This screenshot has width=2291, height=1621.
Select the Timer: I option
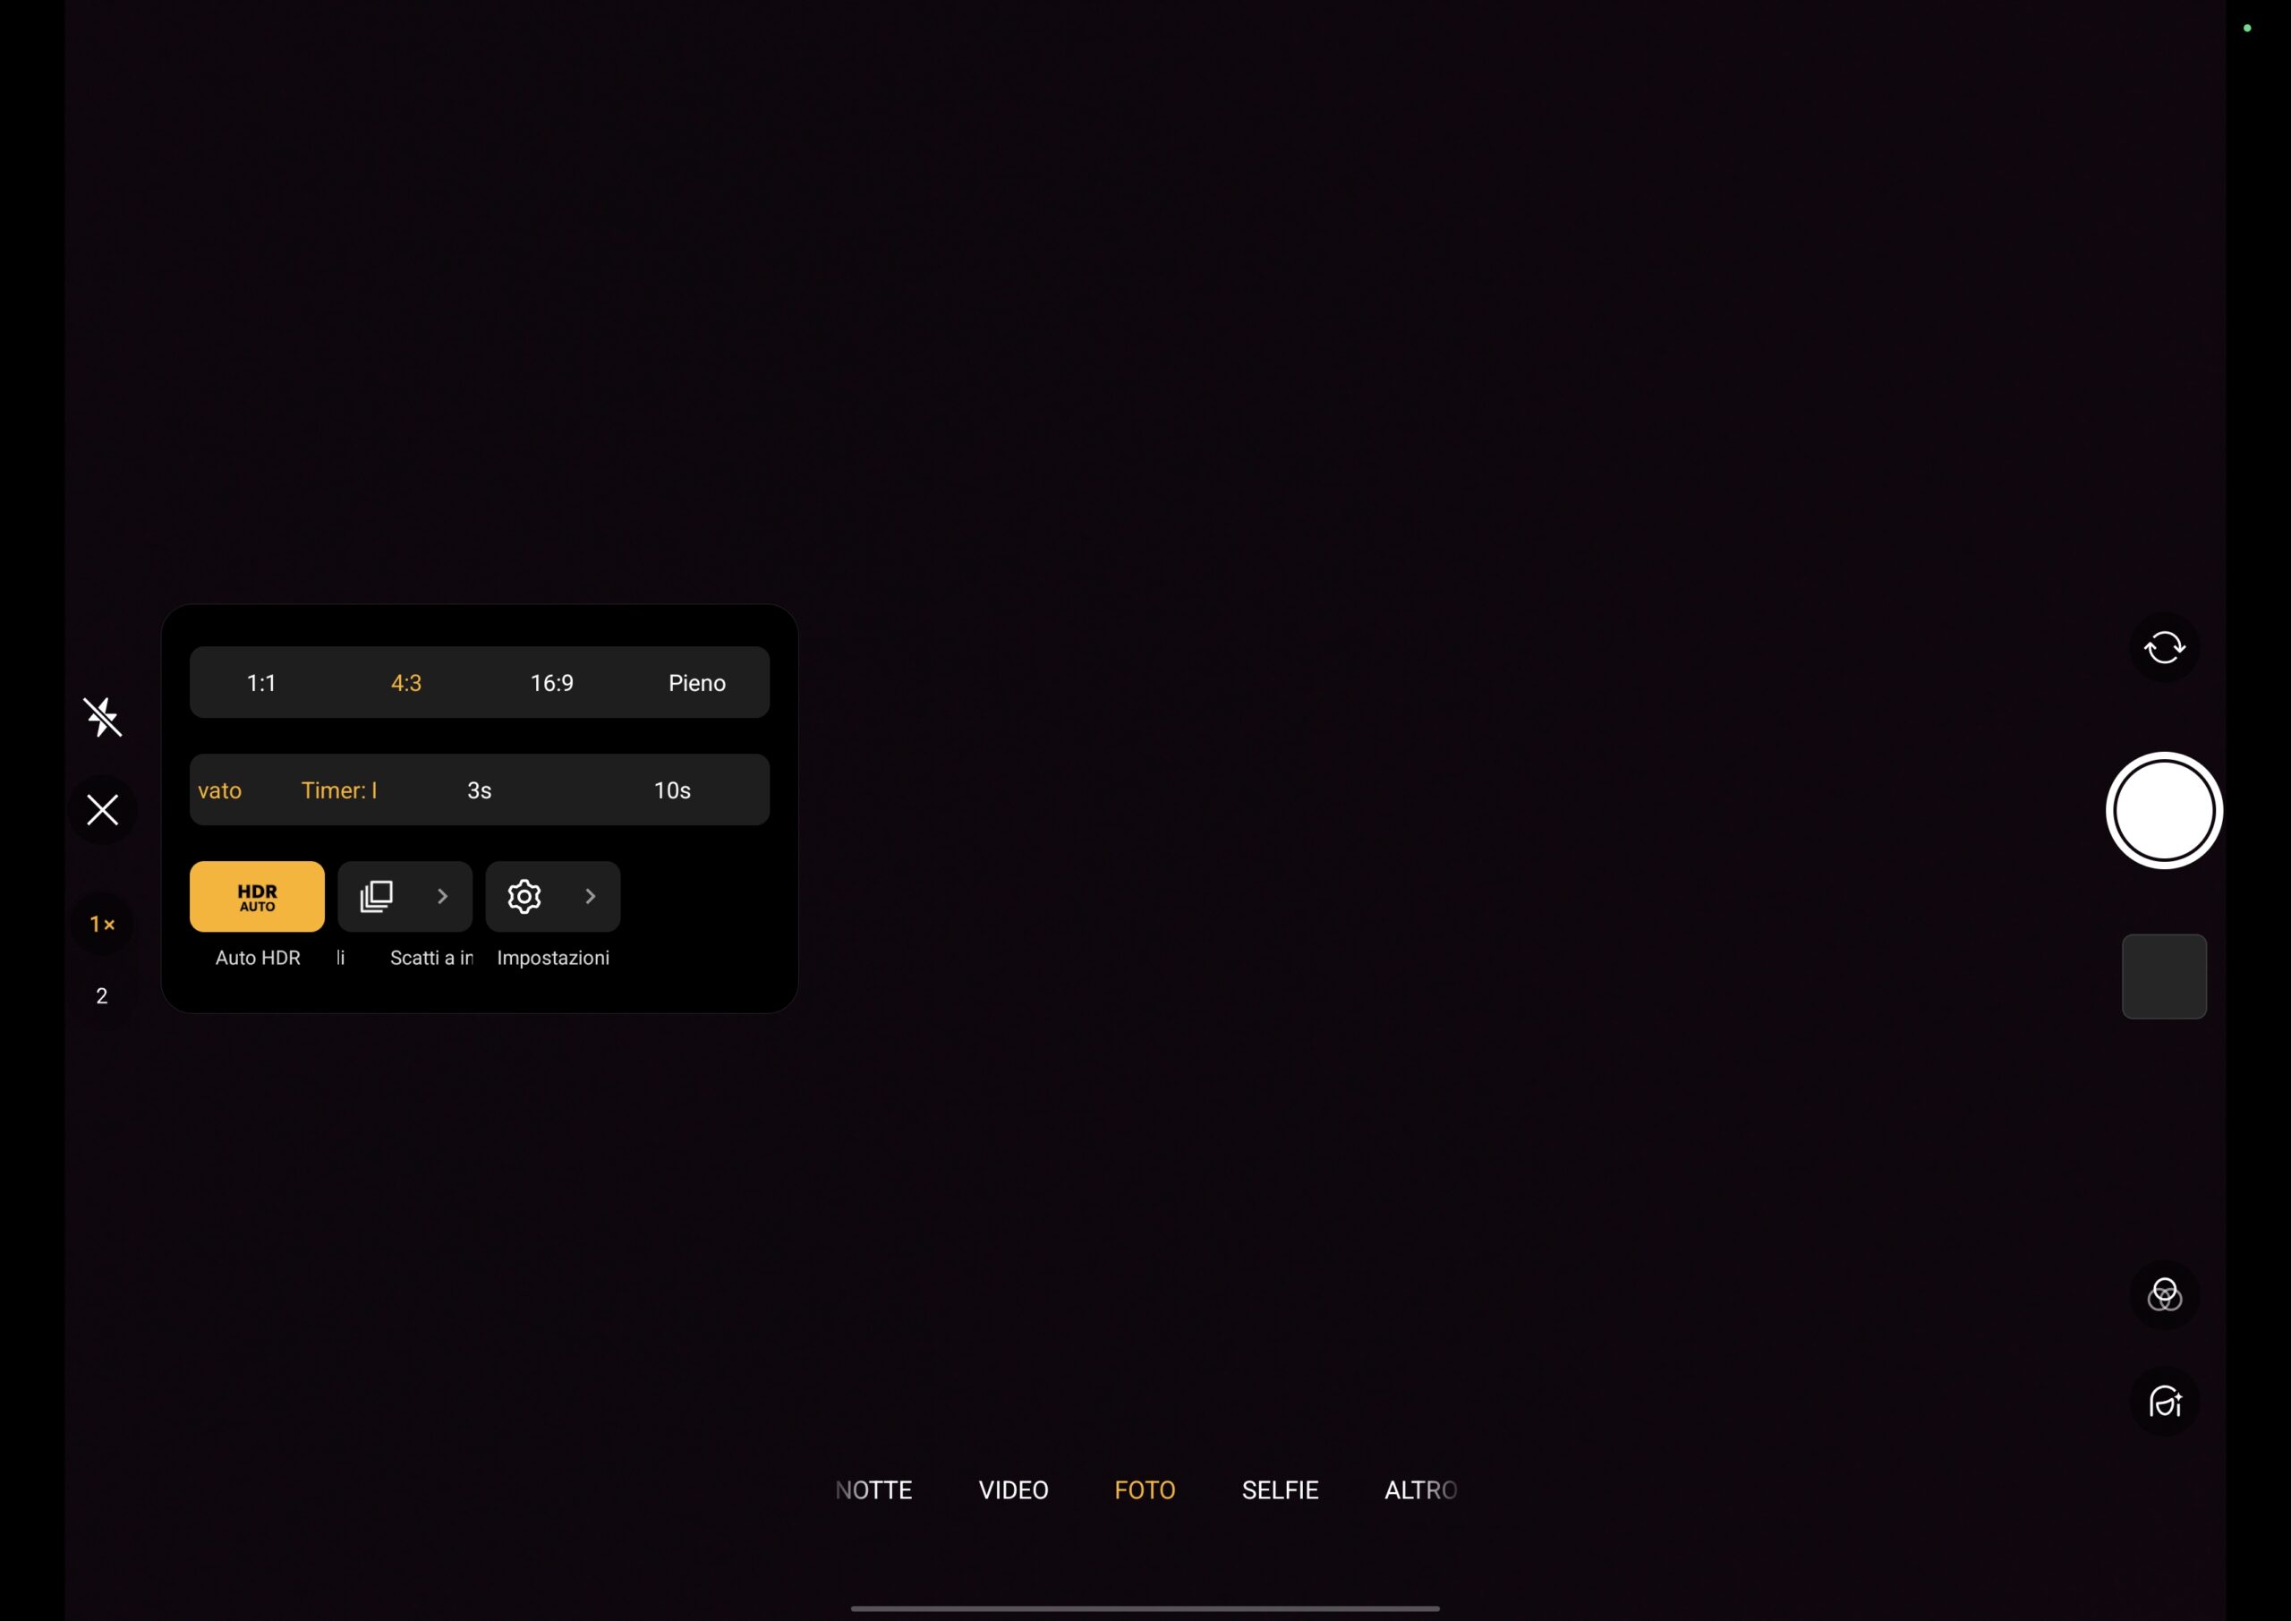pyautogui.click(x=339, y=790)
